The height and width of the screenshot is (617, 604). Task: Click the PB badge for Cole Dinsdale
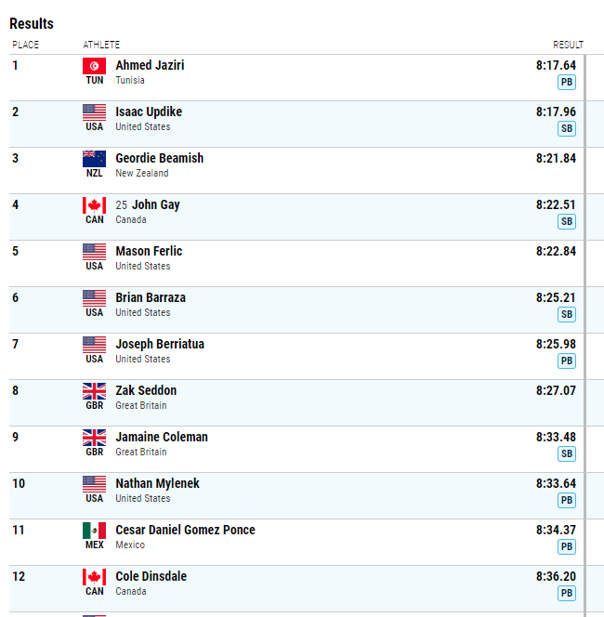tap(567, 593)
